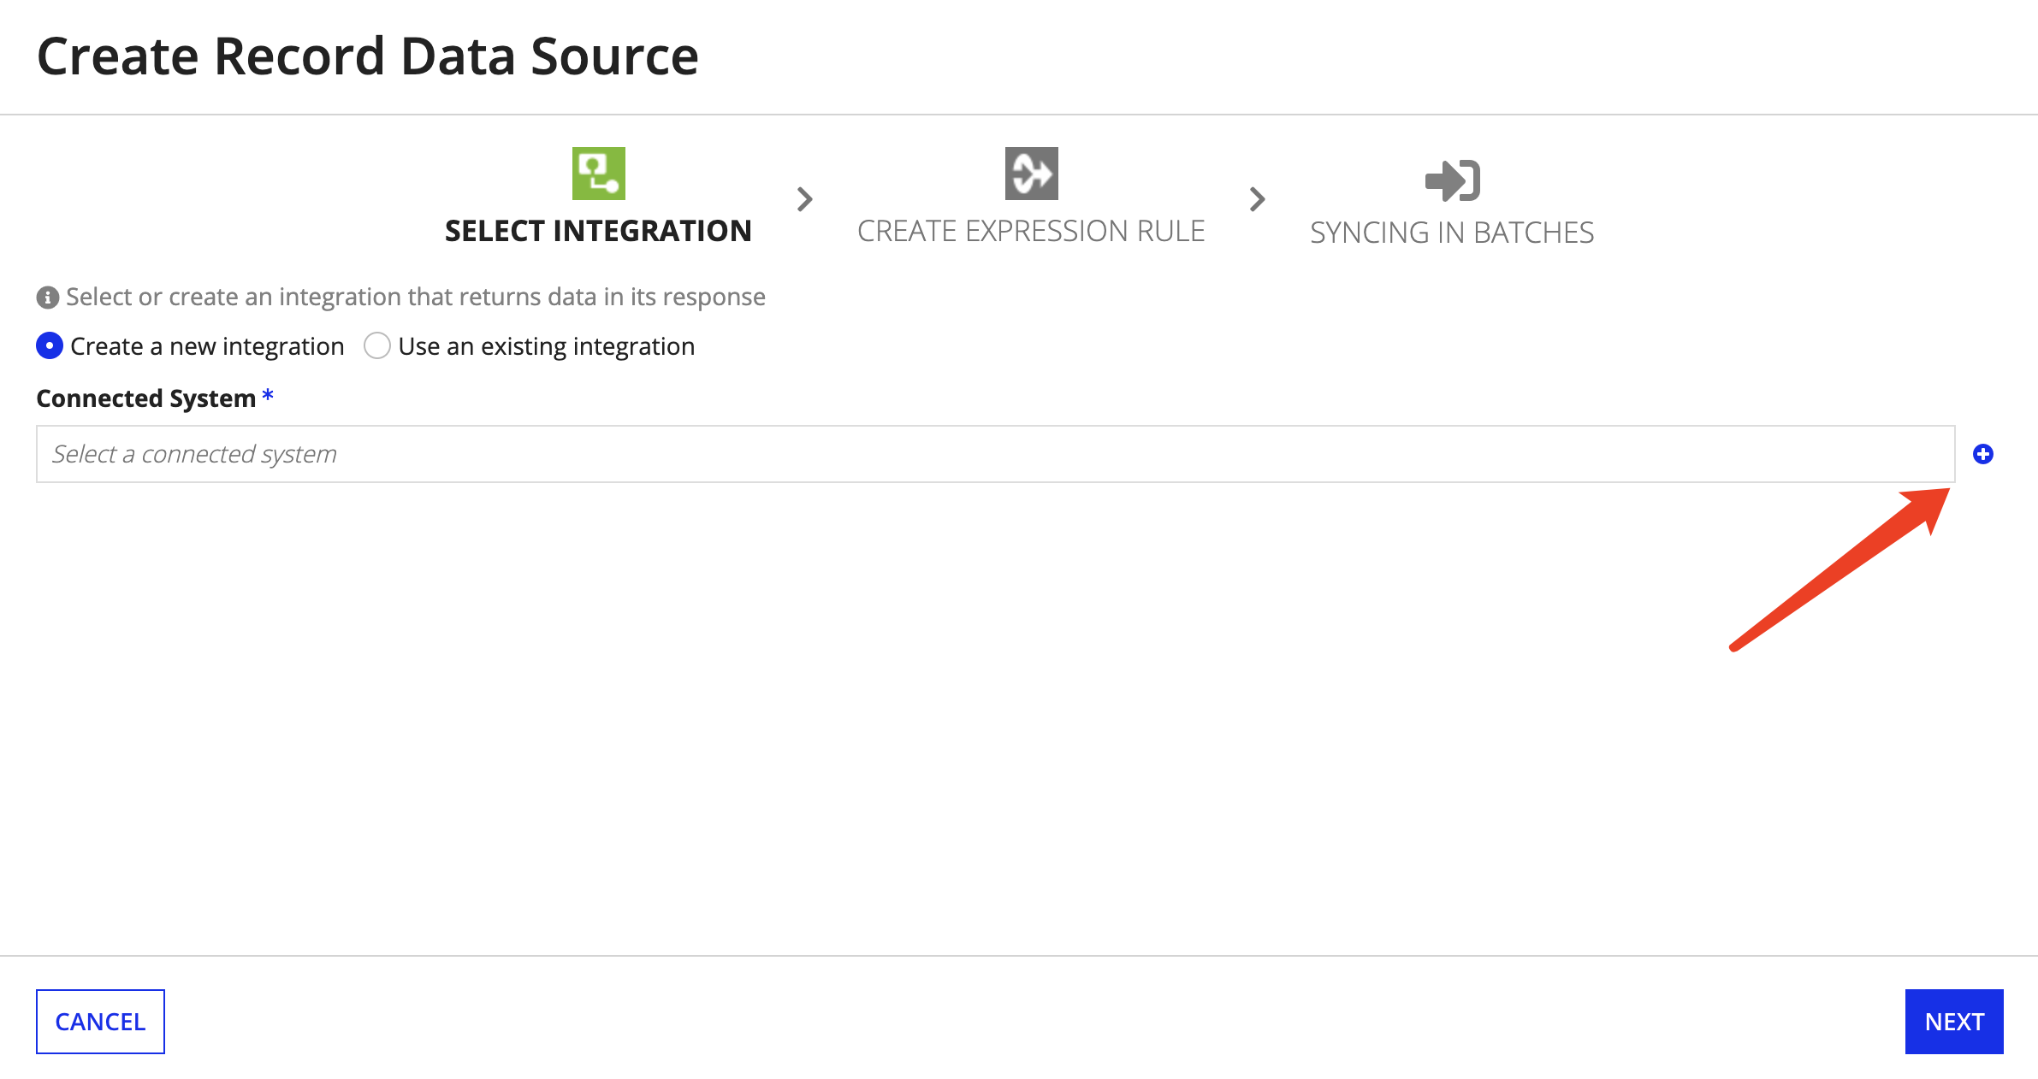Click the CREATE EXPRESSION RULE step label
This screenshot has width=2038, height=1079.
pyautogui.click(x=1031, y=231)
